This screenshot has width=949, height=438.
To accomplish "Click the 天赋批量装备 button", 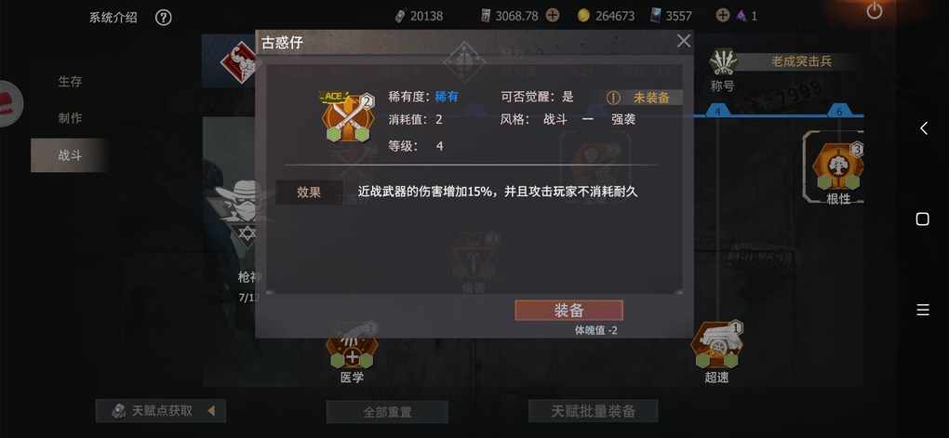I will [594, 411].
